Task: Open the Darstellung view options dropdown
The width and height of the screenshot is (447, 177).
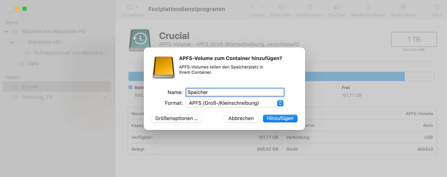Action: (x=132, y=7)
